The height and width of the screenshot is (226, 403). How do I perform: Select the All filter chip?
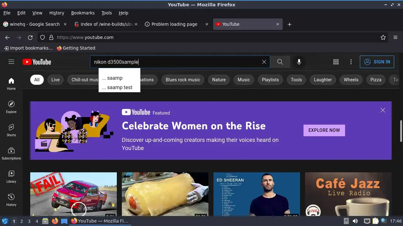pyautogui.click(x=37, y=80)
